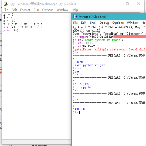Click the Python icon in 1.py title bar
The width and height of the screenshot is (146, 146).
click(x=6, y=4)
